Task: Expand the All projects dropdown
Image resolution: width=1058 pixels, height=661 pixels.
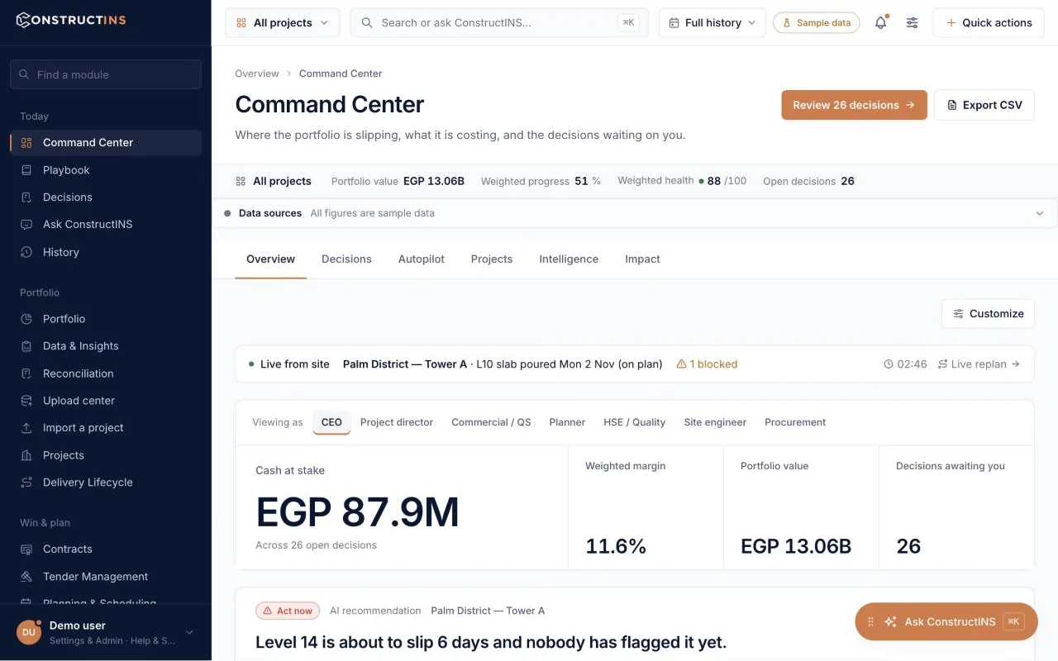Action: (283, 23)
